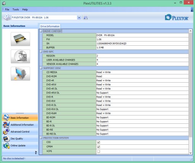Select Basic Information navigation button

tap(20, 118)
